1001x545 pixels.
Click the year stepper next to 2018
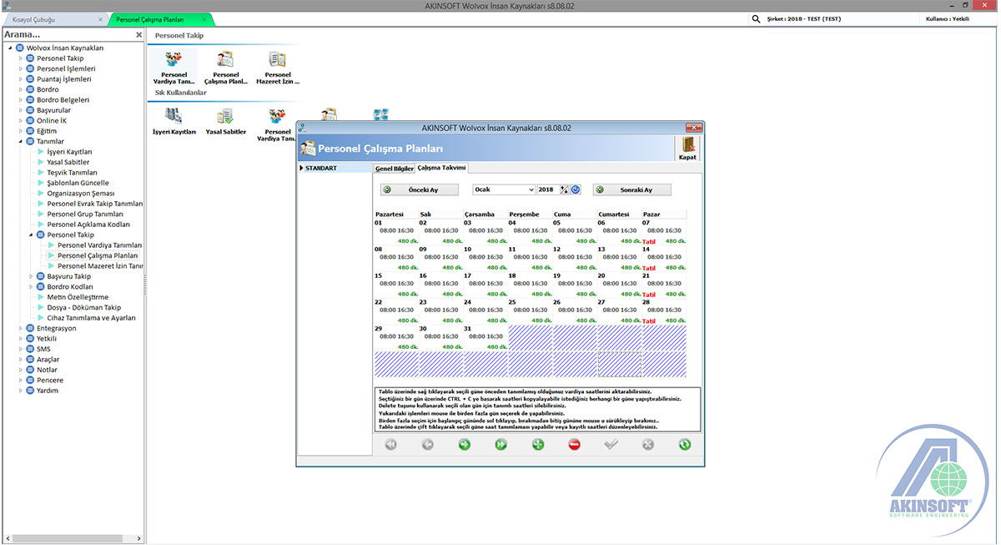click(x=565, y=189)
